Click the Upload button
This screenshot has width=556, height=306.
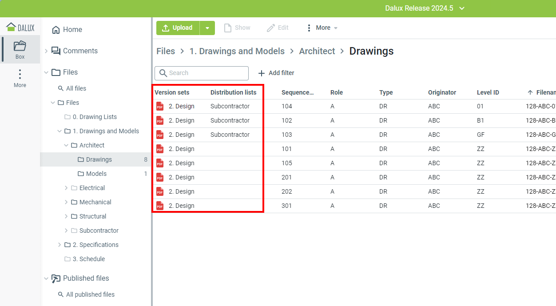tap(178, 28)
